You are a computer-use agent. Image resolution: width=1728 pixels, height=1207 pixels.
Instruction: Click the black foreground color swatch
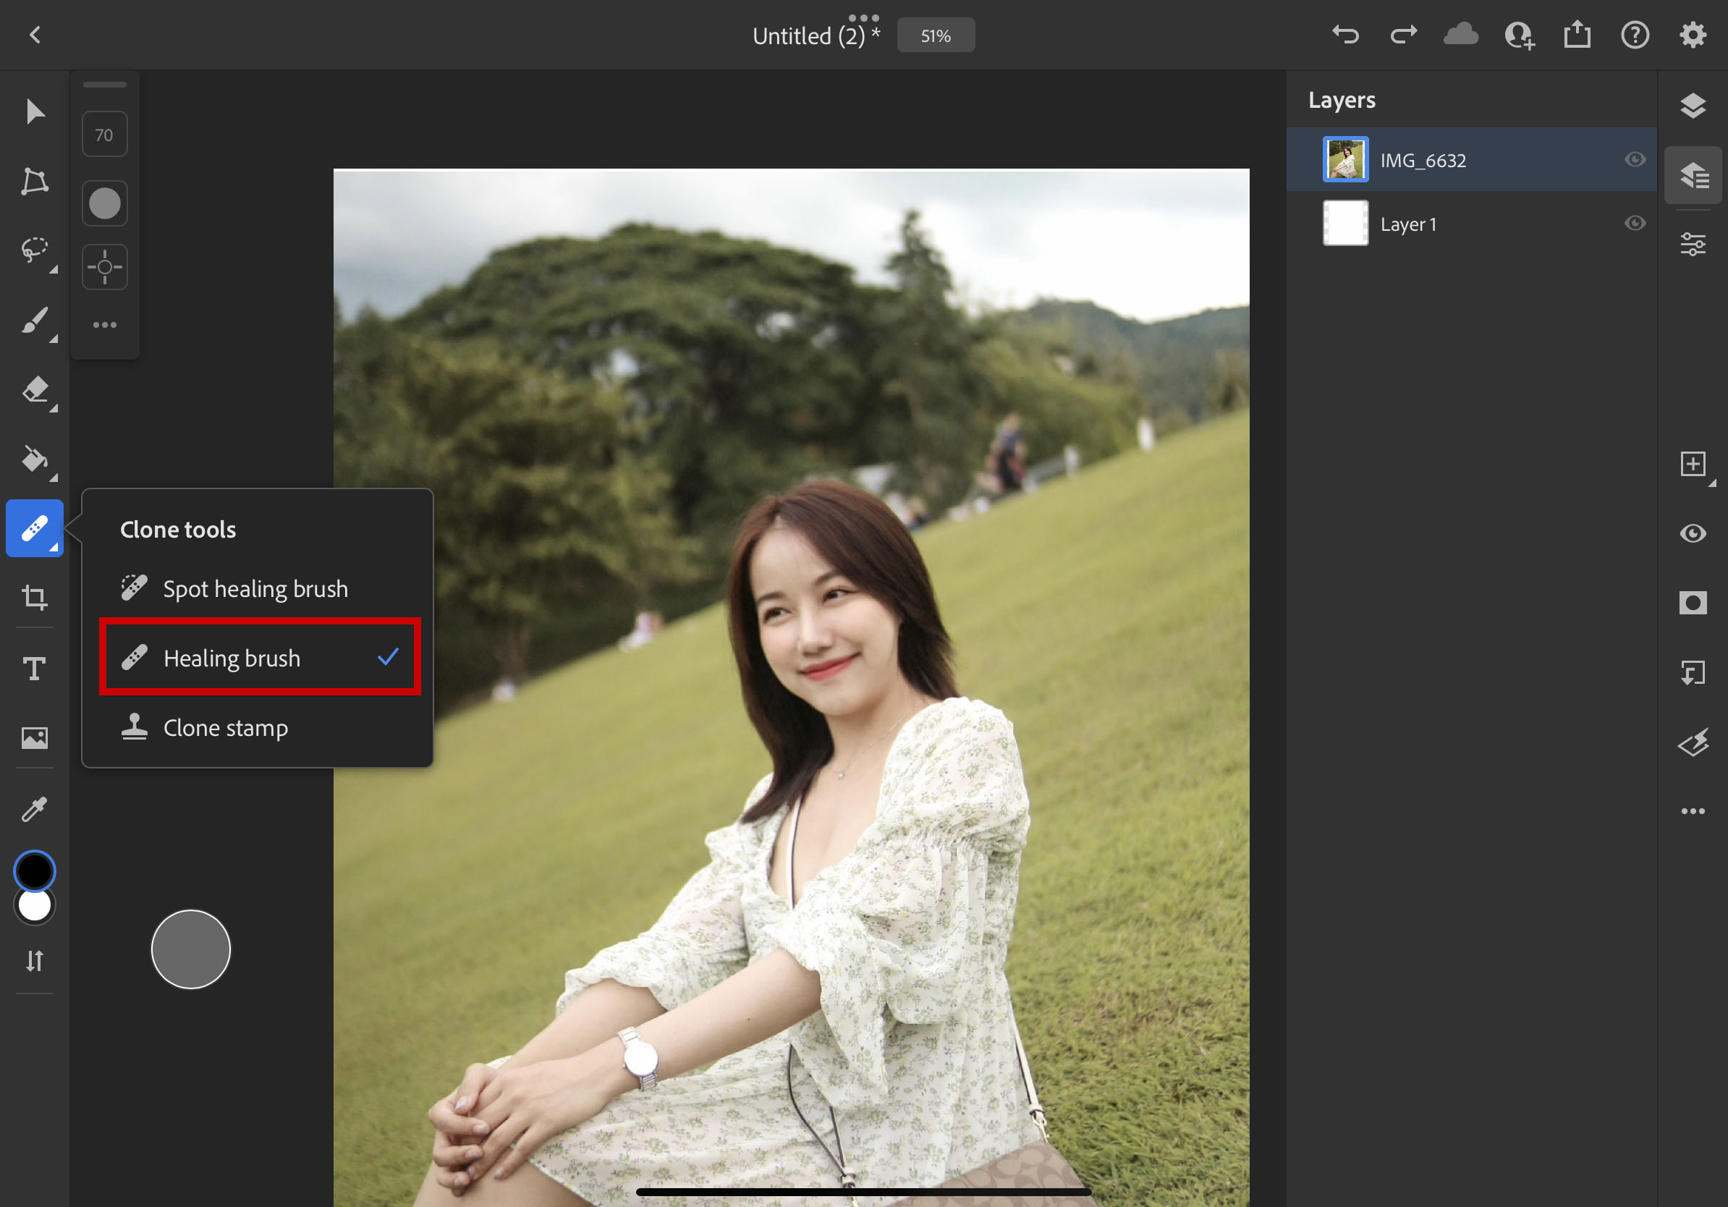coord(35,871)
